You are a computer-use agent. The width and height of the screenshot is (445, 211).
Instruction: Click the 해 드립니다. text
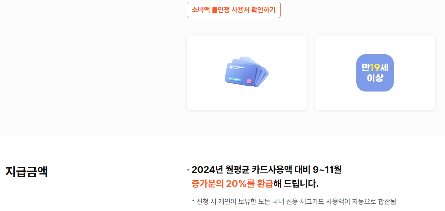click(x=296, y=184)
